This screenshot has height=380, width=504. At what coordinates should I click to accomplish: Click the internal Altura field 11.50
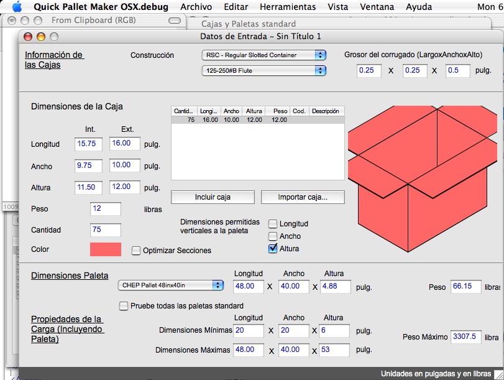tap(88, 187)
